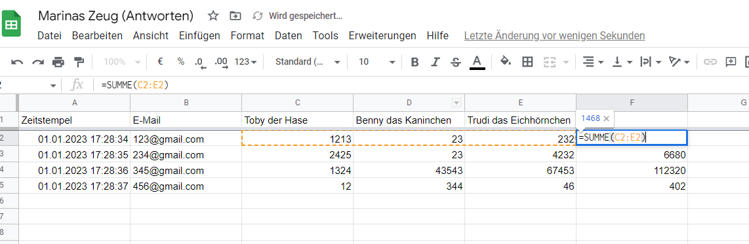Decrease decimal places
Viewport: 749px width, 244px height.
click(199, 62)
